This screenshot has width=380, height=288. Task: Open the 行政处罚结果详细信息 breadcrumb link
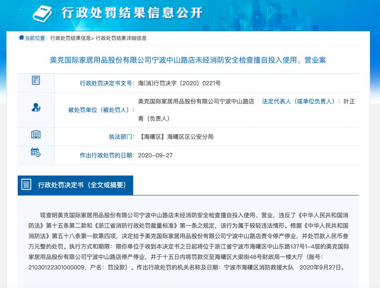[x=121, y=38]
